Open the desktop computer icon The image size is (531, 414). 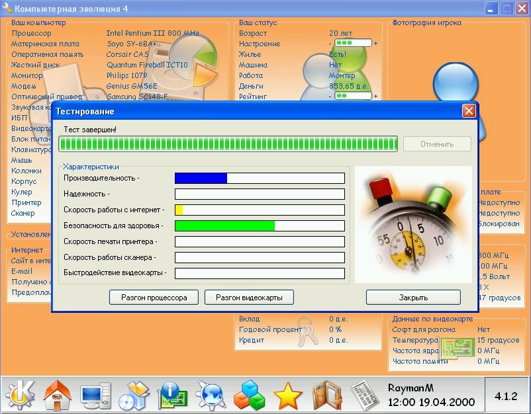pos(96,395)
